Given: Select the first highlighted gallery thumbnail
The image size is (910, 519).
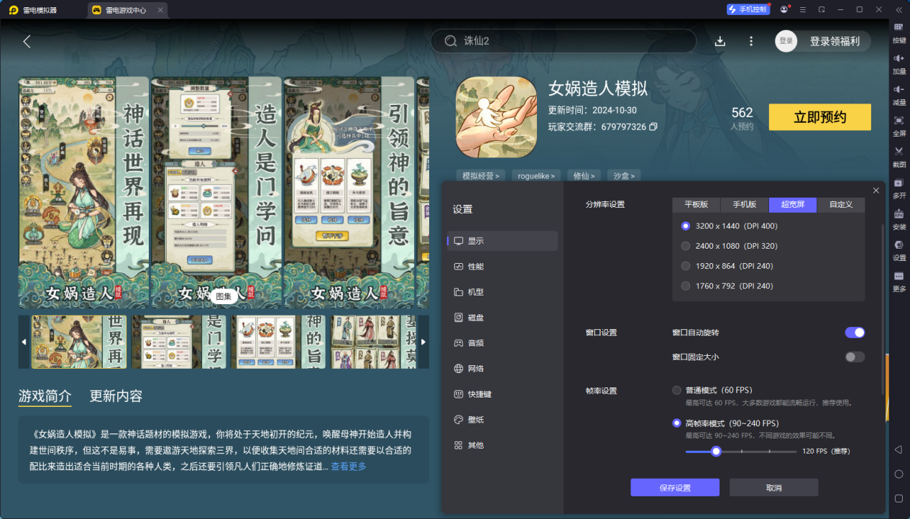Looking at the screenshot, I should [79, 342].
